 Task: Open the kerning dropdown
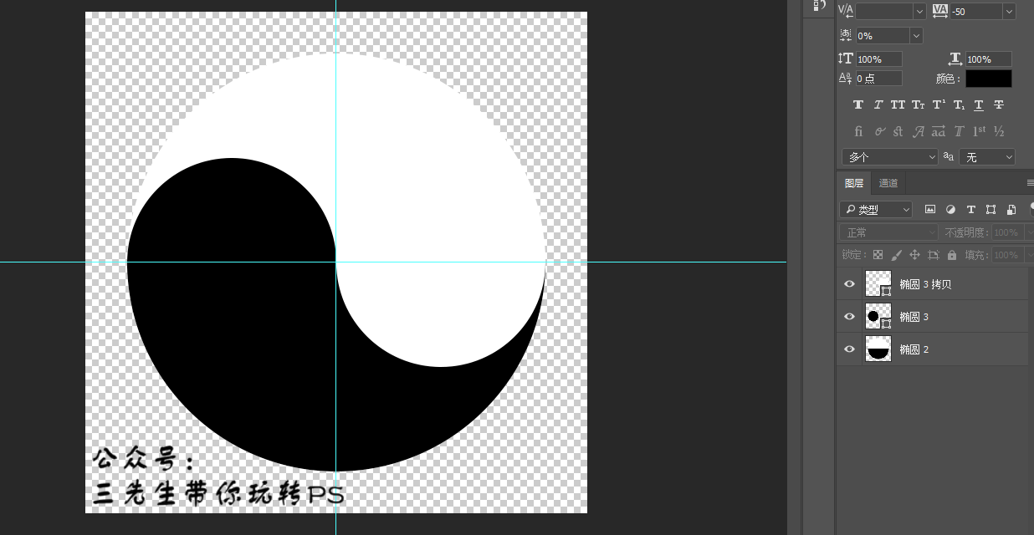click(919, 11)
